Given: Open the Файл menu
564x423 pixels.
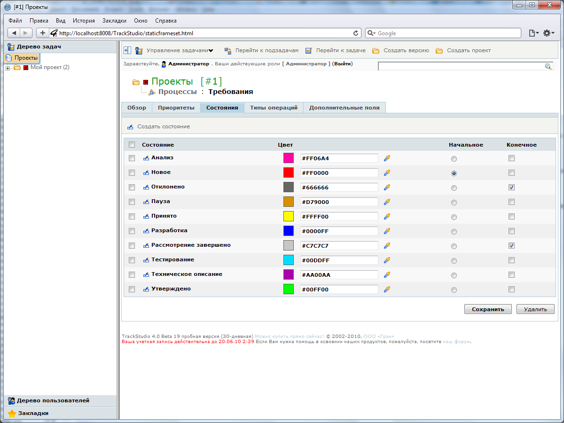Looking at the screenshot, I should pos(15,21).
